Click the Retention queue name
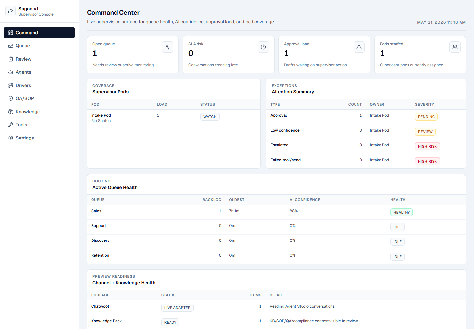Viewport: 474px width, 329px height. coord(100,255)
